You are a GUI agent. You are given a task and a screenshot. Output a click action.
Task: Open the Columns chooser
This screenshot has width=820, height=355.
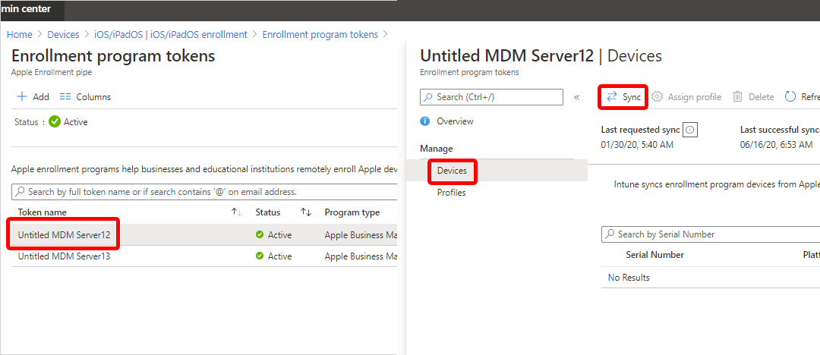coord(85,97)
